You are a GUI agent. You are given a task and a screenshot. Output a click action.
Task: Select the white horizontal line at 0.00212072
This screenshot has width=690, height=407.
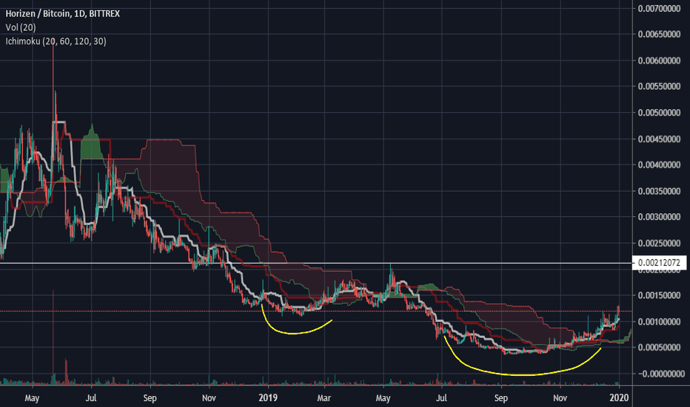pos(315,263)
